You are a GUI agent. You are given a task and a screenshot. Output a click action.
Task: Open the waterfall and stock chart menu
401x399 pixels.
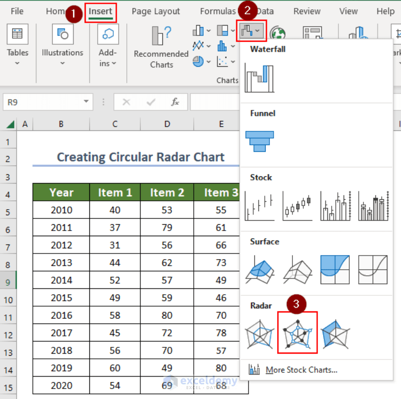point(251,31)
